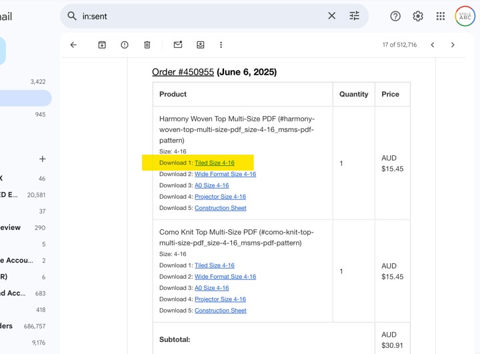Click inside the in:sent search field
The height and width of the screenshot is (354, 480).
202,16
